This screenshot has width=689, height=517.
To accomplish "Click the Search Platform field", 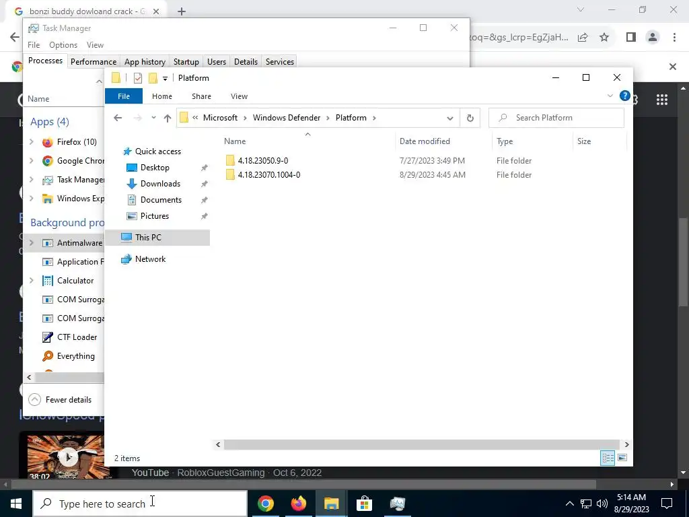I will tap(556, 118).
